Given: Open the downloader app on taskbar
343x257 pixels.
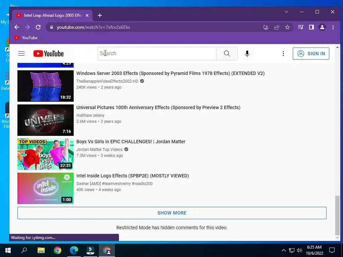Looking at the screenshot, I should click(x=90, y=250).
